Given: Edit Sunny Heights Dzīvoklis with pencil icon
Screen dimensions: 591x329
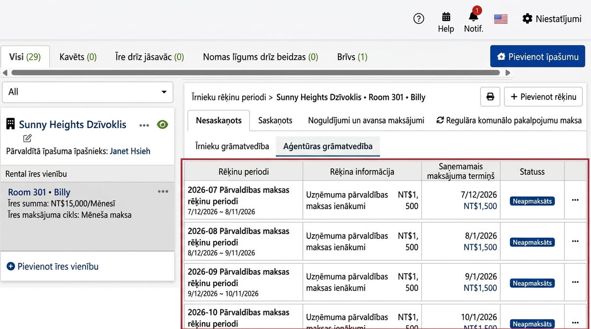Looking at the screenshot, I should coord(27,138).
